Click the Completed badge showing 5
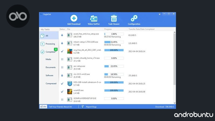 click(56, 49)
